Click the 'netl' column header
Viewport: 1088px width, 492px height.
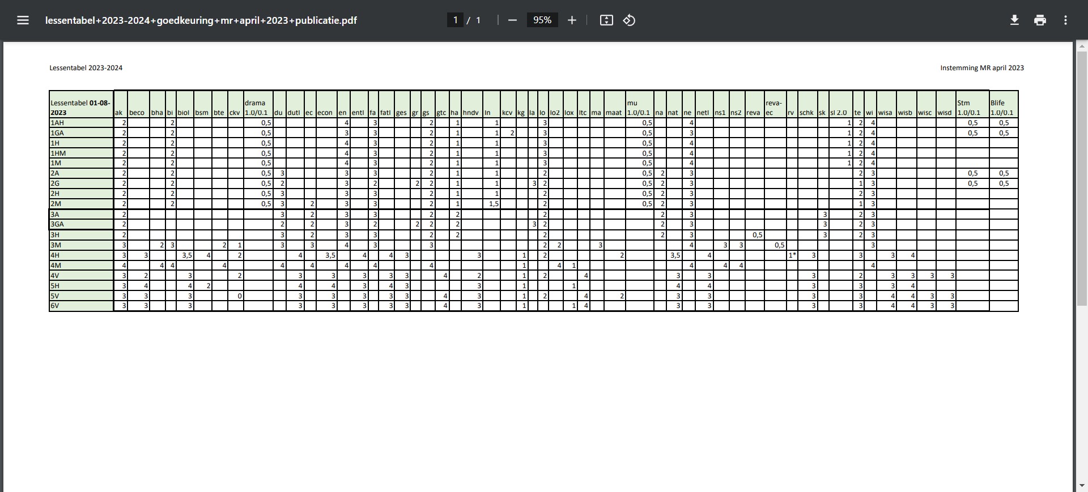(704, 104)
